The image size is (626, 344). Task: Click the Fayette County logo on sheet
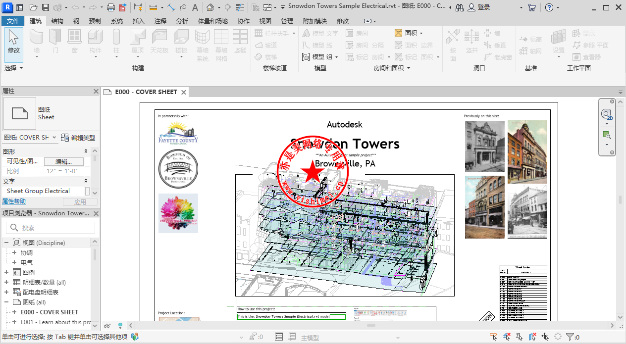click(178, 132)
